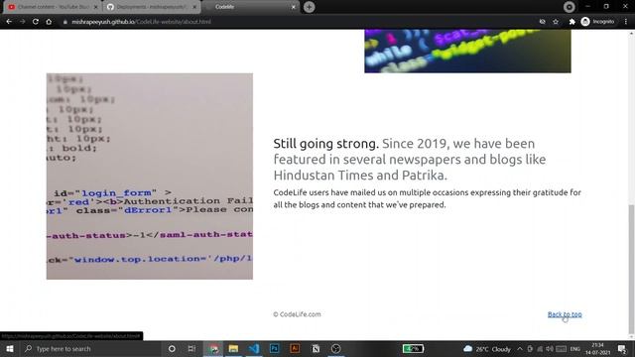Click the CodeLife users have mailed us paragraph
Image resolution: width=635 pixels, height=357 pixels.
pyautogui.click(x=428, y=198)
